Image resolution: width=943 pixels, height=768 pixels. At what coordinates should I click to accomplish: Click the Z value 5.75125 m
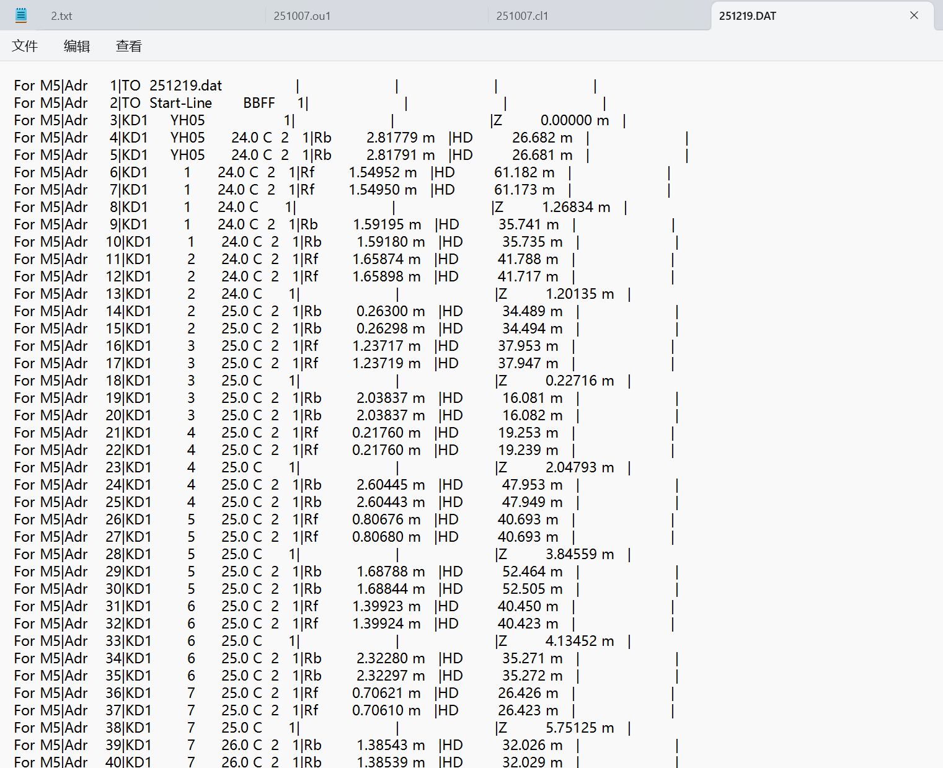coord(580,728)
